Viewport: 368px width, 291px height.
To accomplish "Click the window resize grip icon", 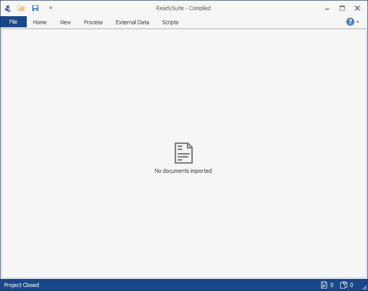I will click(x=364, y=287).
